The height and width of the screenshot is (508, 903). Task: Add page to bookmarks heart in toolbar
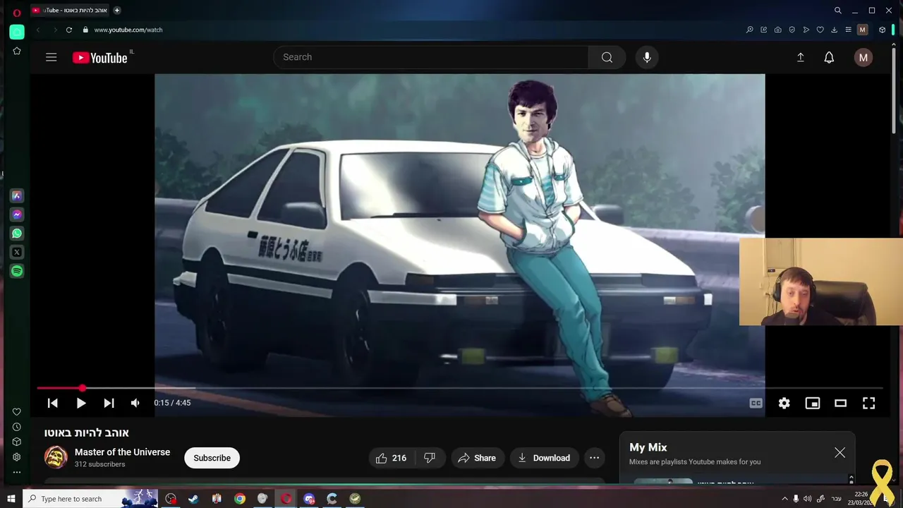820,30
